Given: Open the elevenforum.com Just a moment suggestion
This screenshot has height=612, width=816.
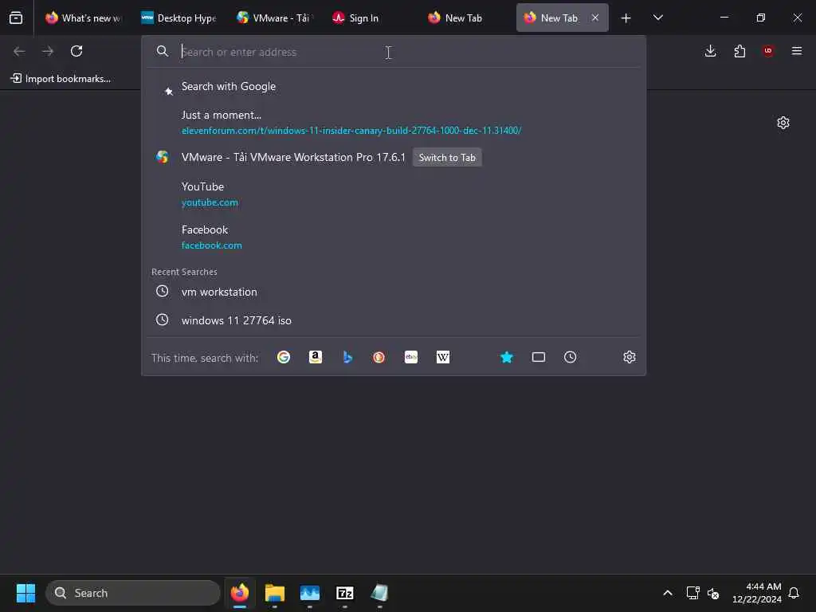Looking at the screenshot, I should 394,122.
